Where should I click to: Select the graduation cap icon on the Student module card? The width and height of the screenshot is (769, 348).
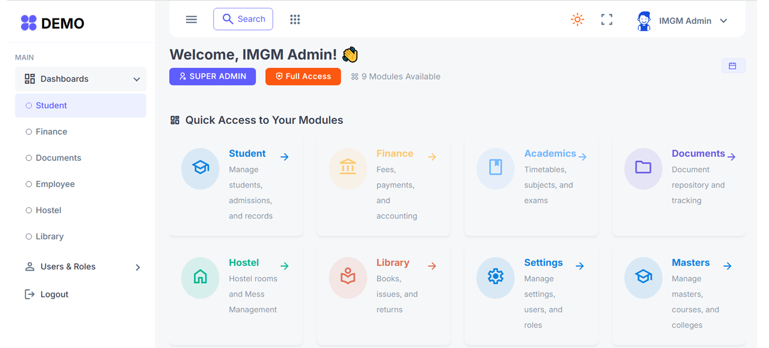pos(200,169)
